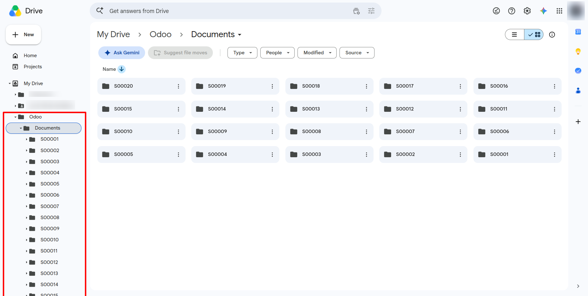Open Google Keep side panel icon

point(578,51)
